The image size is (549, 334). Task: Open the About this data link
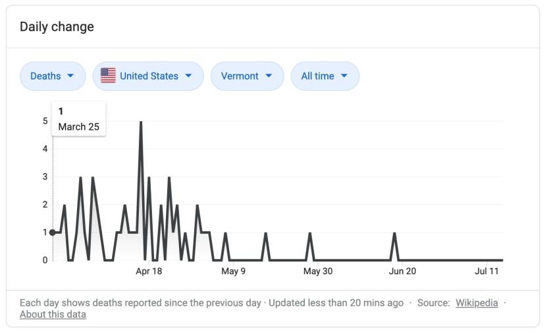(x=53, y=314)
